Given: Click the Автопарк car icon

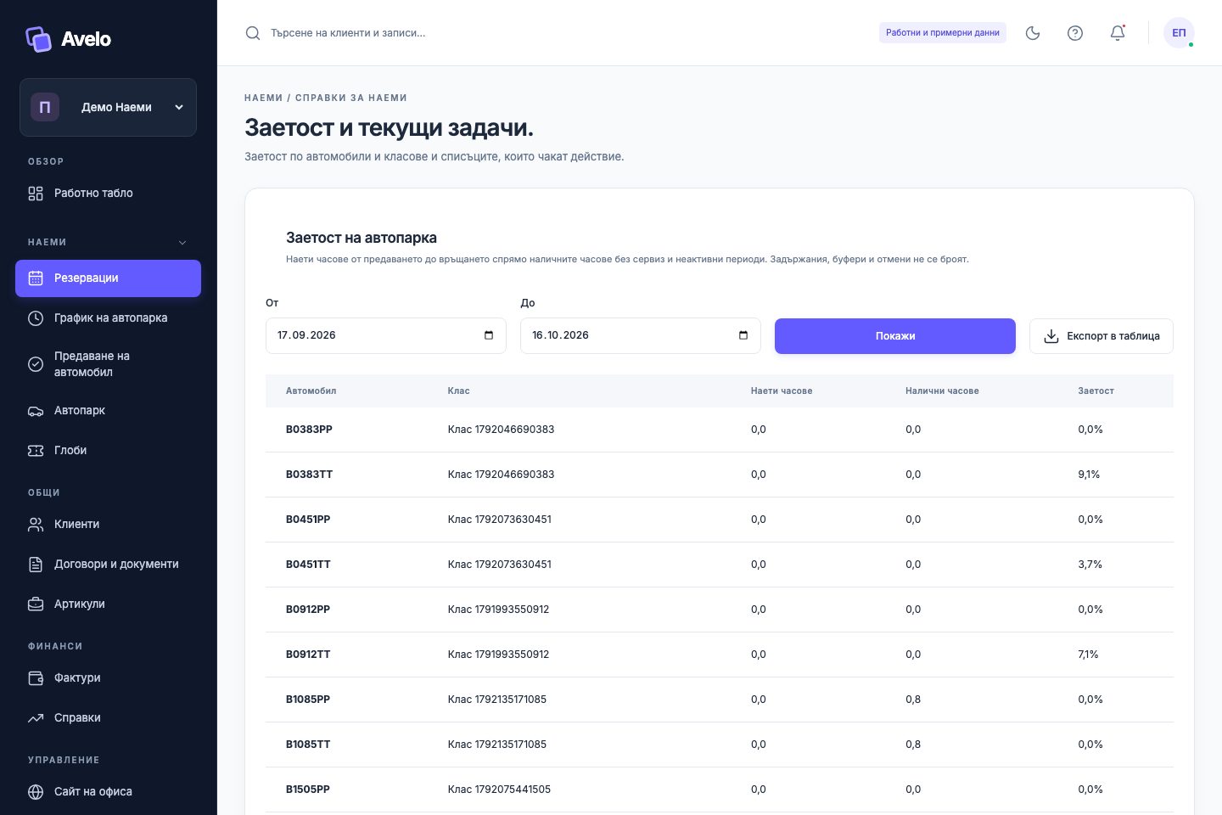Looking at the screenshot, I should (x=36, y=411).
